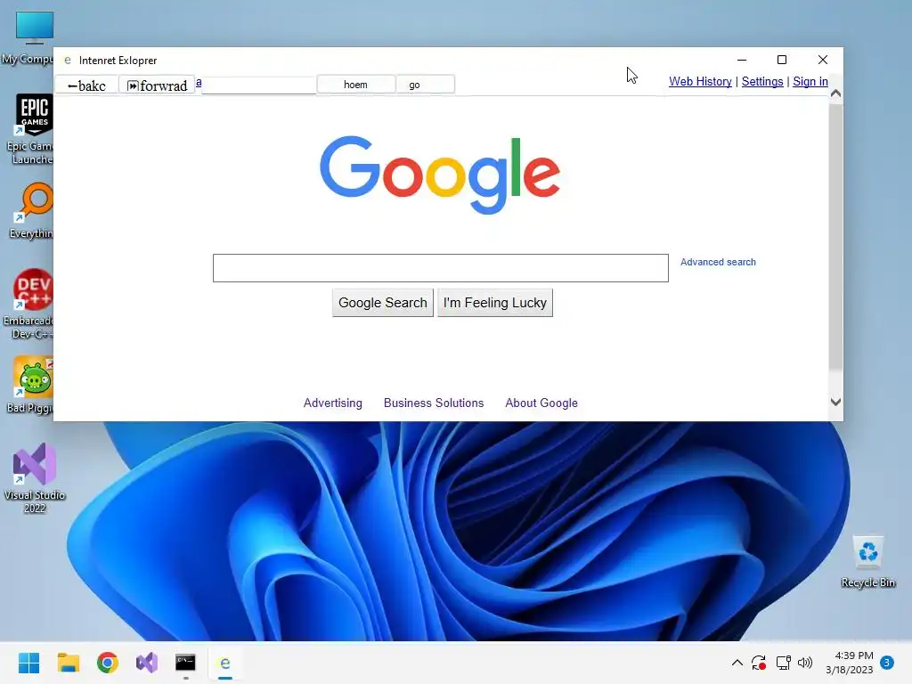Open the Business Solutions footer link
Viewport: 912px width, 684px height.
[434, 403]
